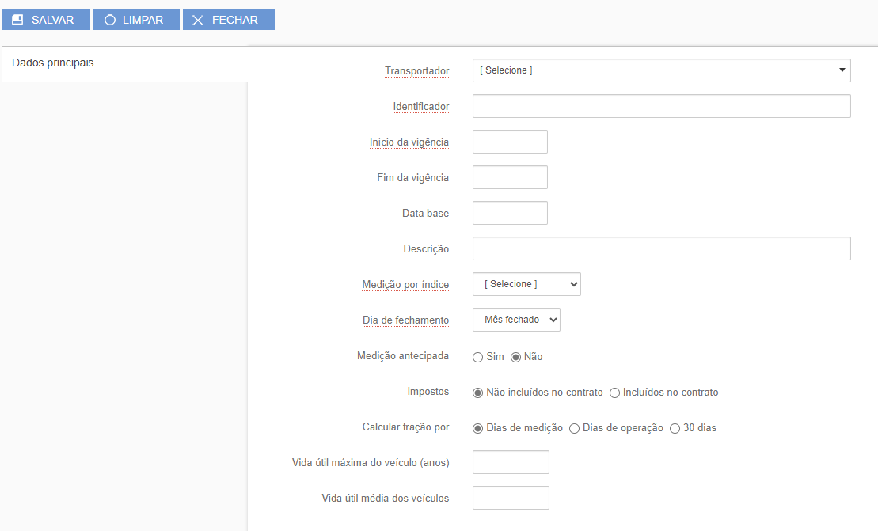Screen dimensions: 878x531
Task: Choose Não incluídos no contrato option
Action: pyautogui.click(x=477, y=393)
